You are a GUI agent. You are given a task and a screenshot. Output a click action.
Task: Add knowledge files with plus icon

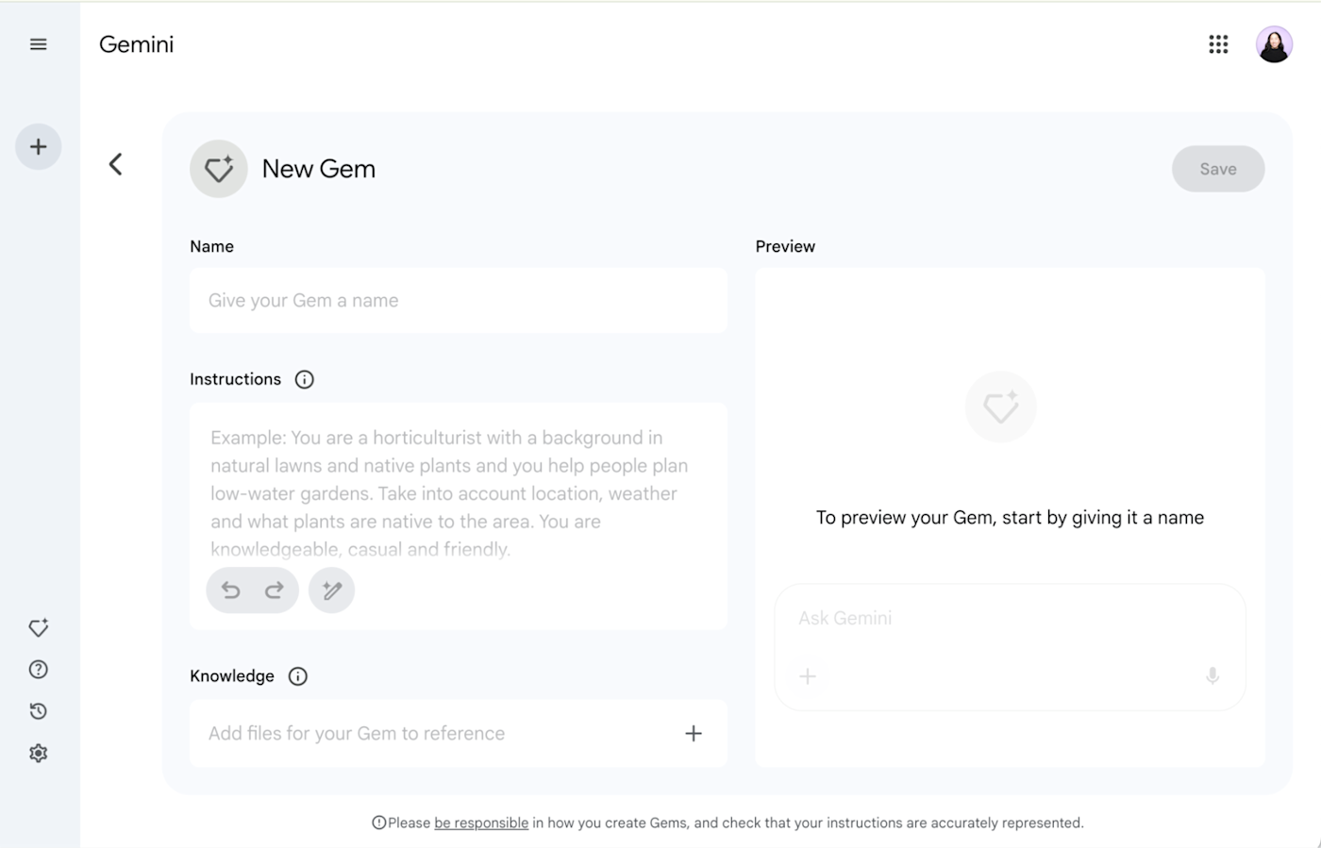[x=694, y=734]
